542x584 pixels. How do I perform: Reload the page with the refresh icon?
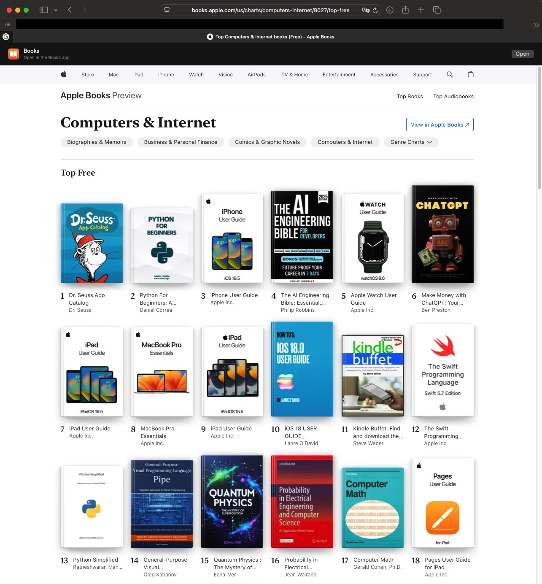coord(375,10)
